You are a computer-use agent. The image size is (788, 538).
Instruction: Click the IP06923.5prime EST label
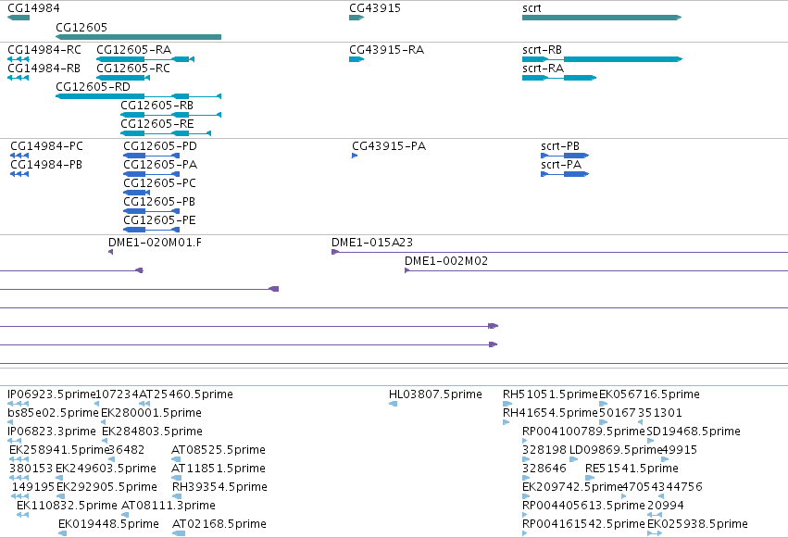[x=51, y=394]
